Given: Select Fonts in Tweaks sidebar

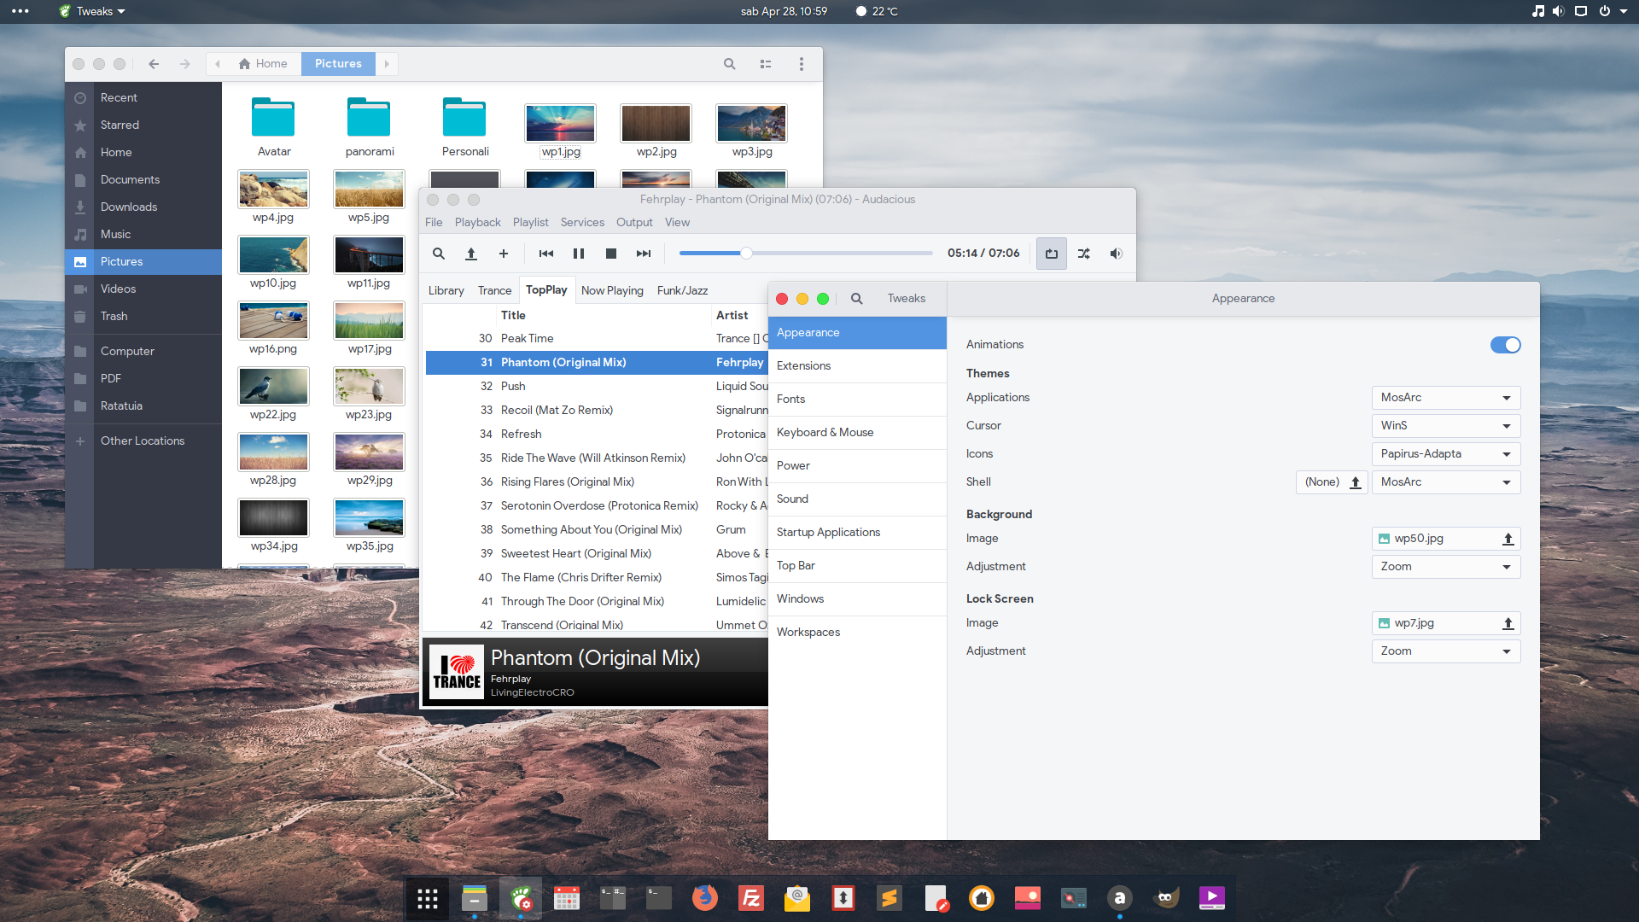Looking at the screenshot, I should (x=857, y=399).
